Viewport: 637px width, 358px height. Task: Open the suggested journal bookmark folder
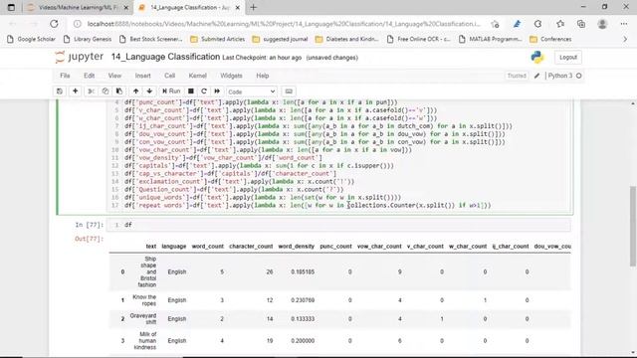tap(280, 40)
